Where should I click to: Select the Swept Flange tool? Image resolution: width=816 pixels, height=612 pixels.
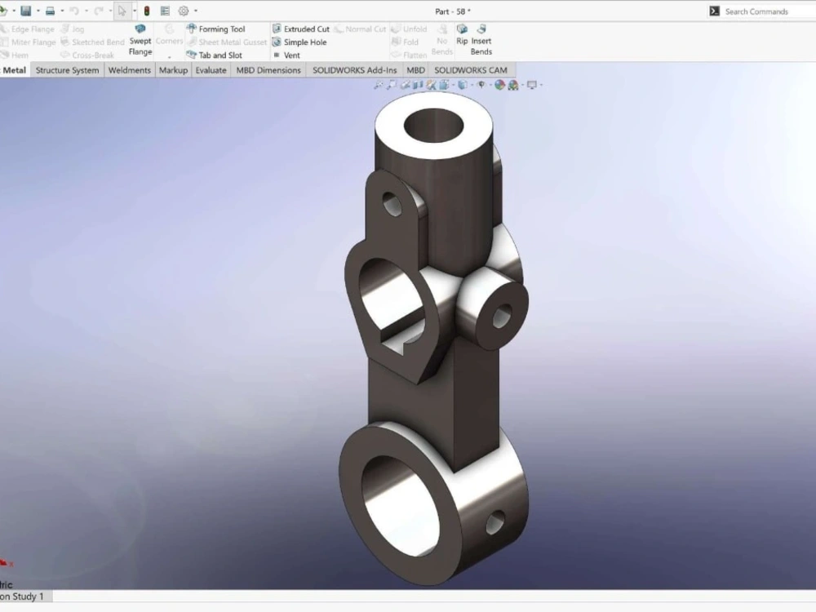coord(140,40)
